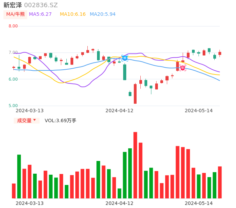The height and width of the screenshot is (208, 236).
Task: Click the red dropdown arrow beside 成交量
Action: click(x=34, y=120)
